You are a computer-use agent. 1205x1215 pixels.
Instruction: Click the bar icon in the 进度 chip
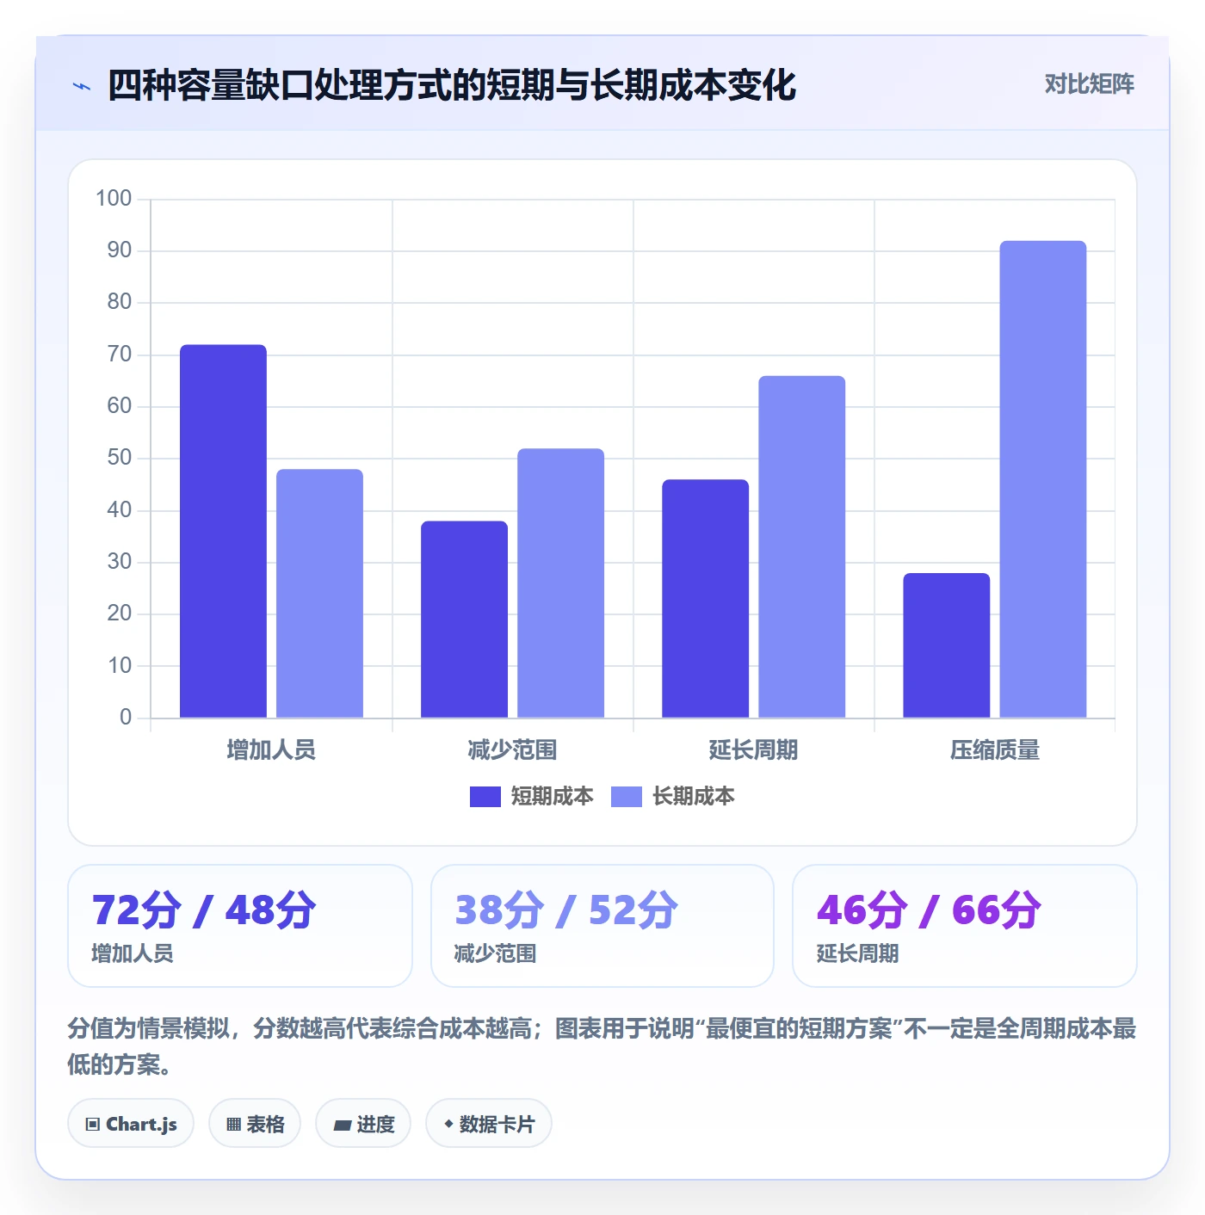click(342, 1126)
